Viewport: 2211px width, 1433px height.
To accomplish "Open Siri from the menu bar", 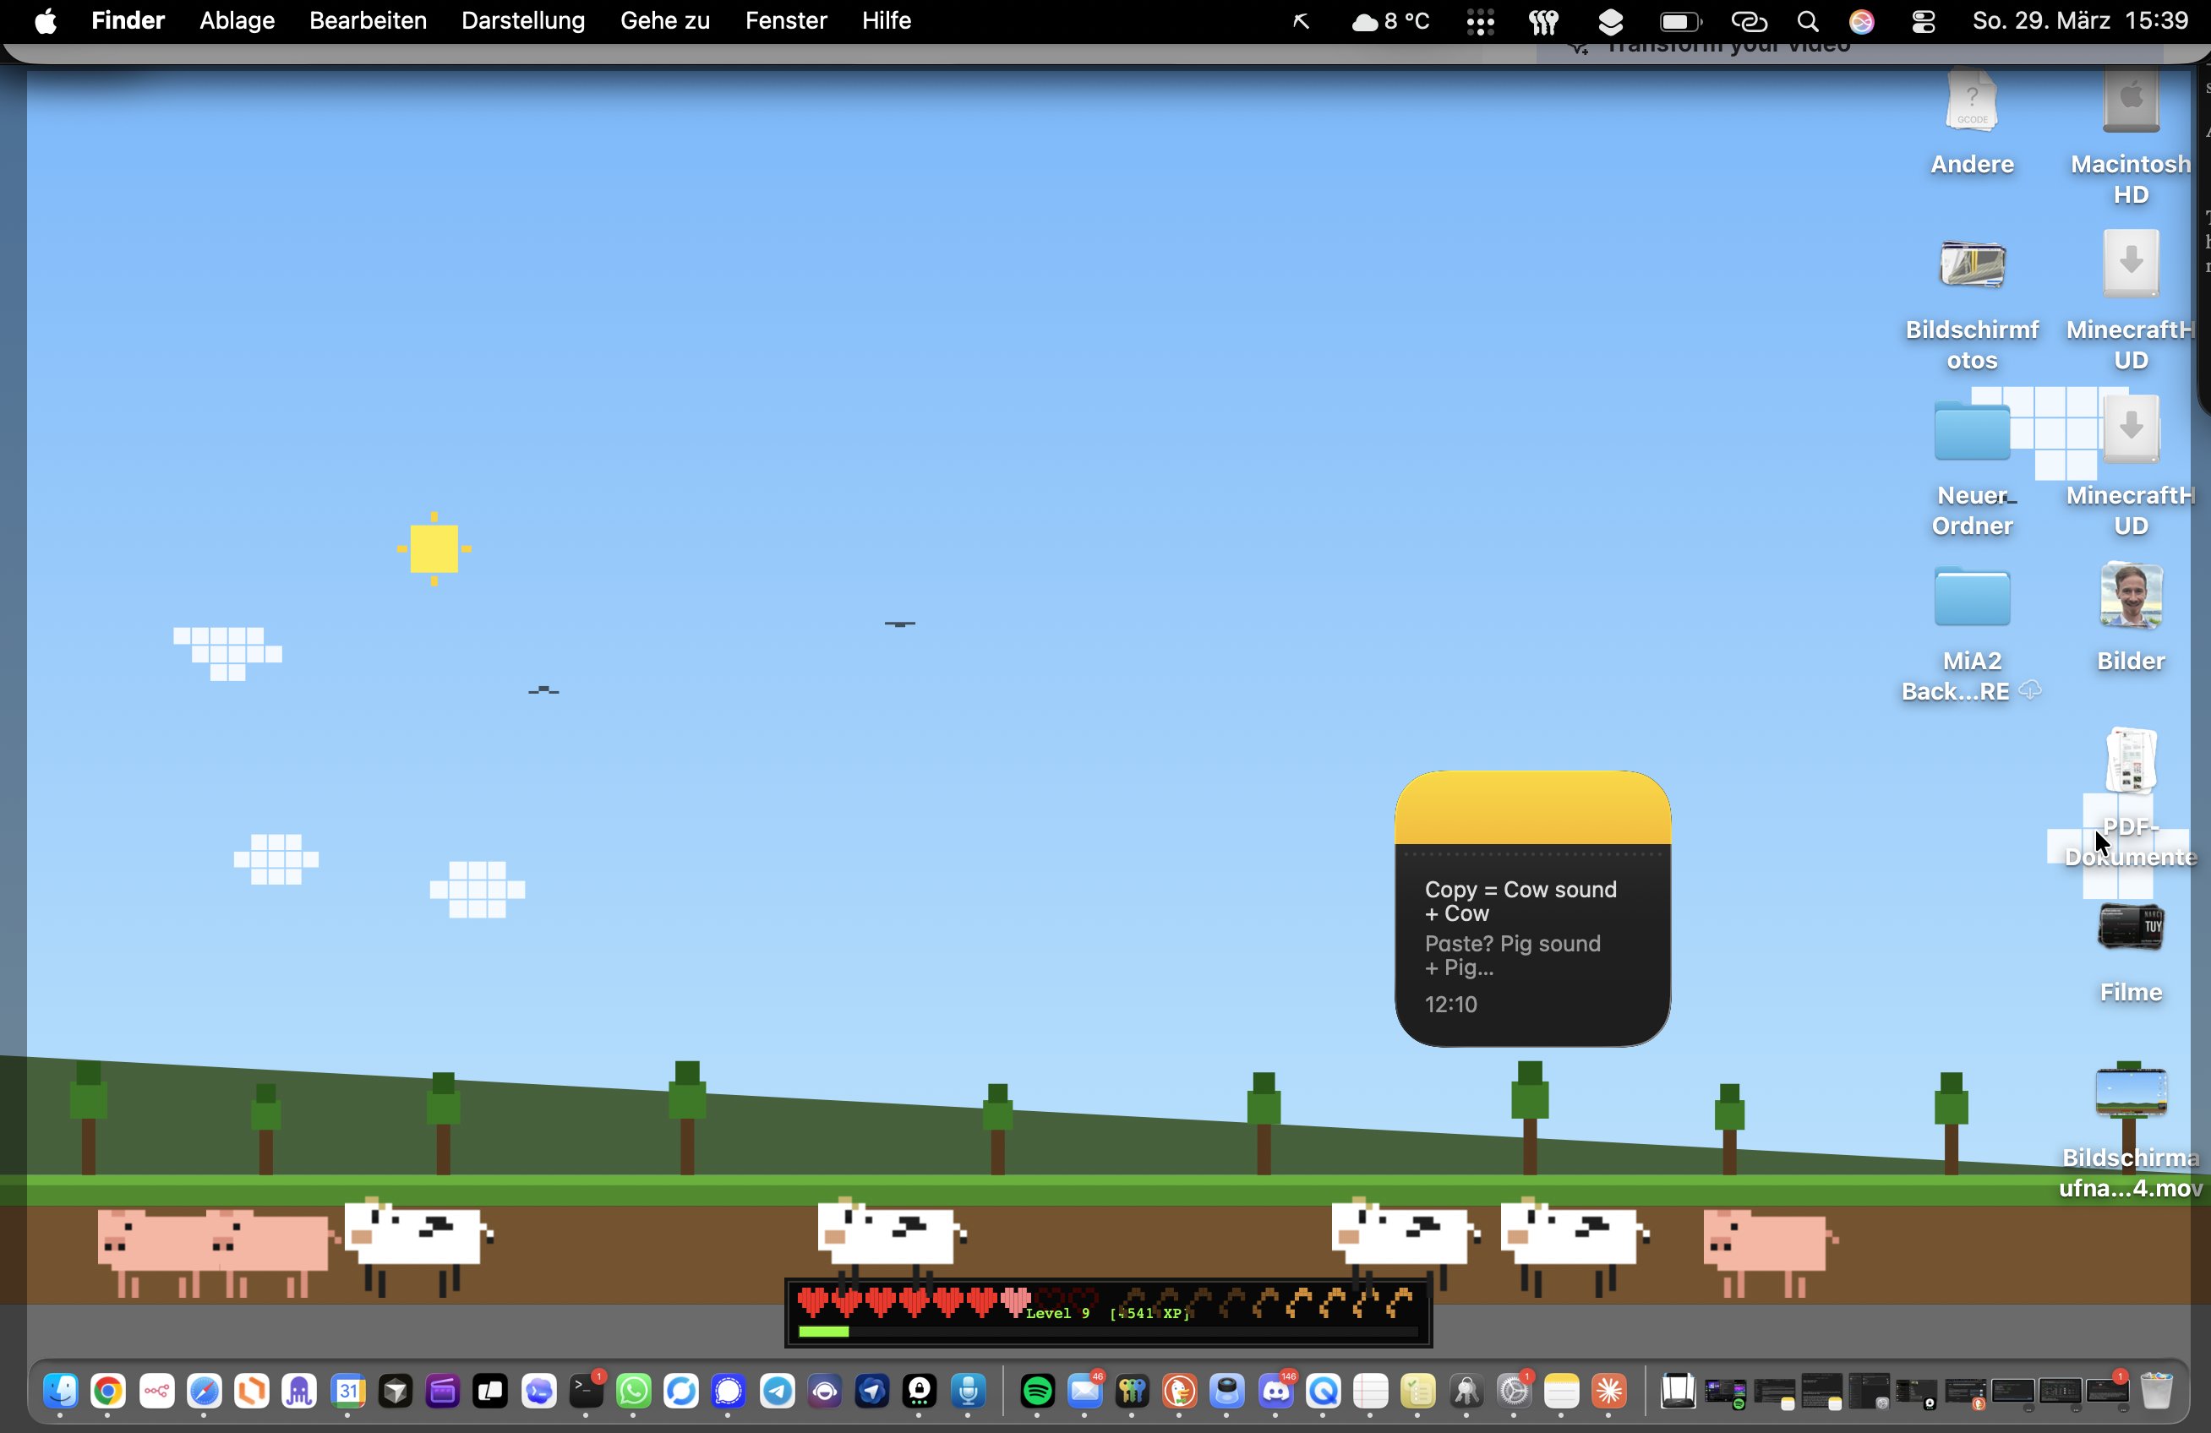I will point(1863,22).
